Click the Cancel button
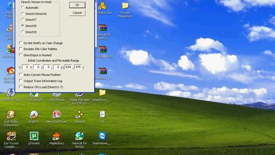The width and height of the screenshot is (275, 155). coord(77,12)
